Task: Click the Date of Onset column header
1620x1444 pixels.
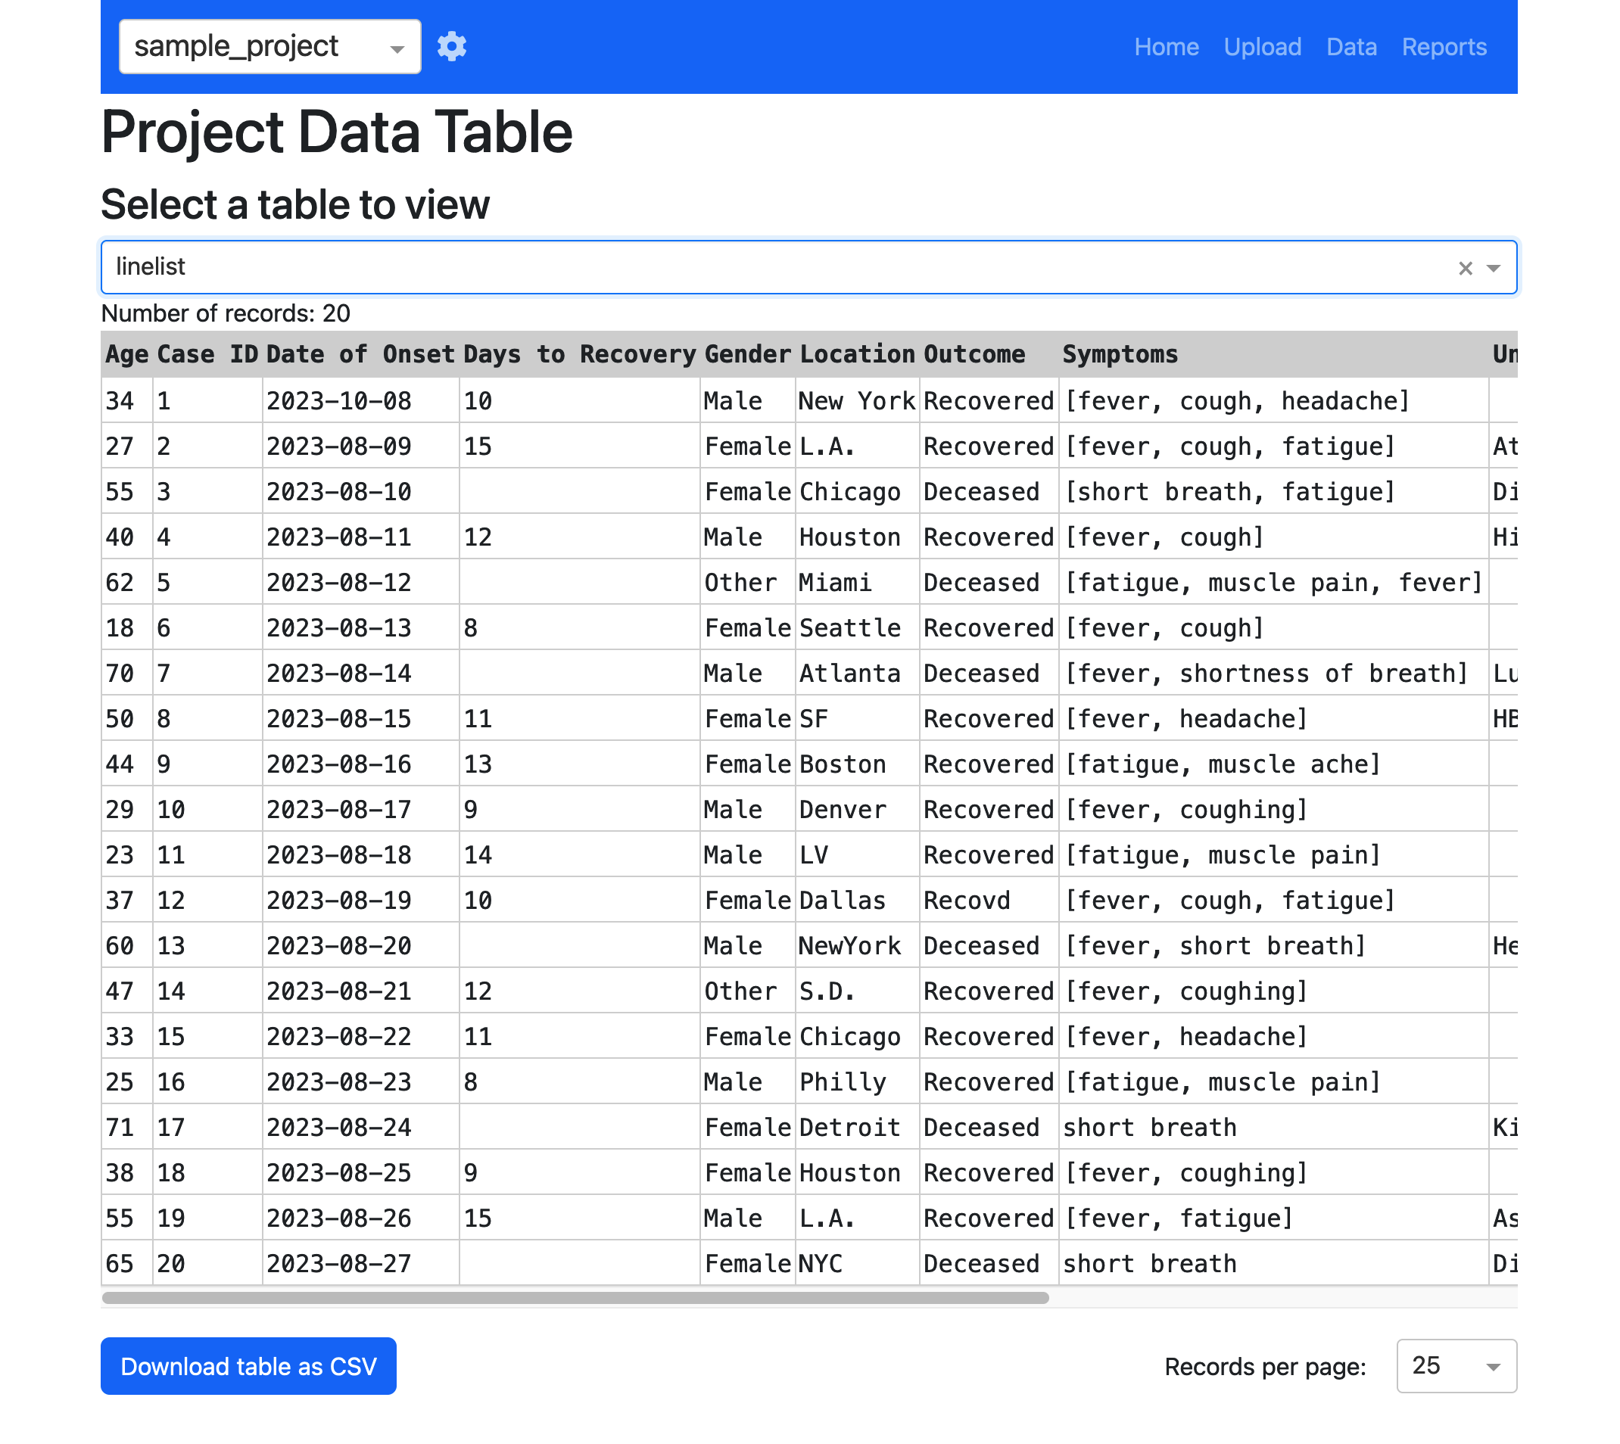Action: (360, 354)
